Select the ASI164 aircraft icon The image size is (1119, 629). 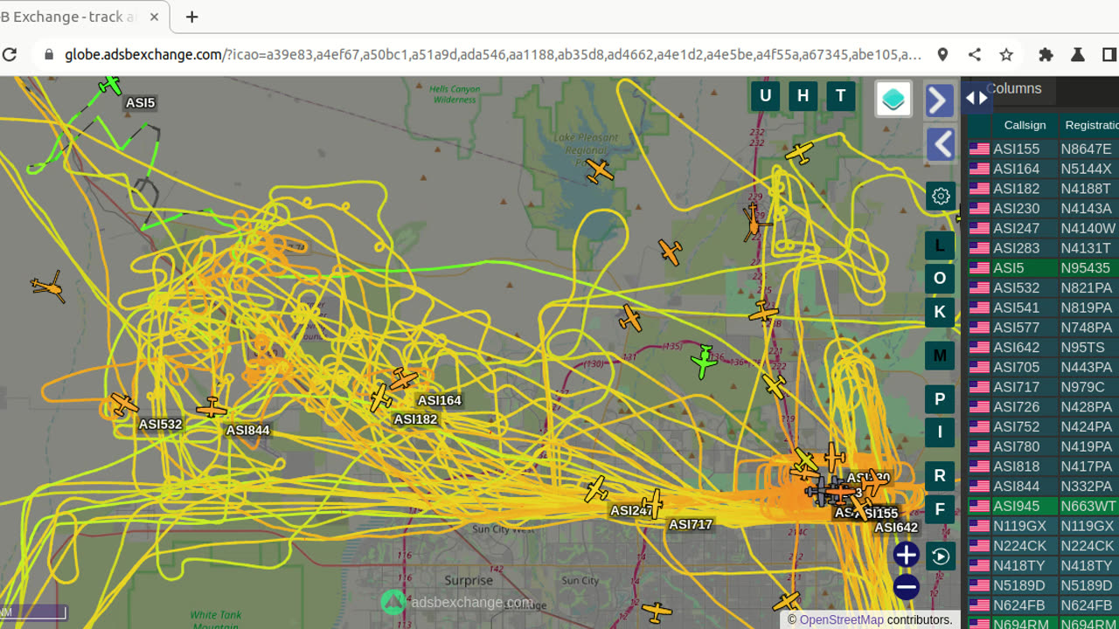[x=404, y=378]
